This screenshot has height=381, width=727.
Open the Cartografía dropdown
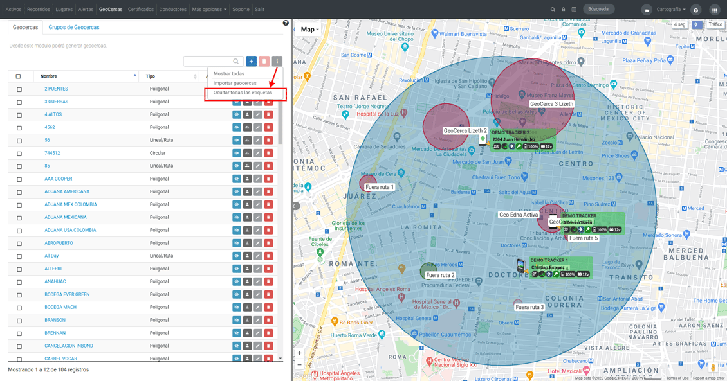(x=670, y=9)
